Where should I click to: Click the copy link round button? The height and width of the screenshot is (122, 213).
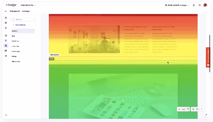(x=206, y=115)
